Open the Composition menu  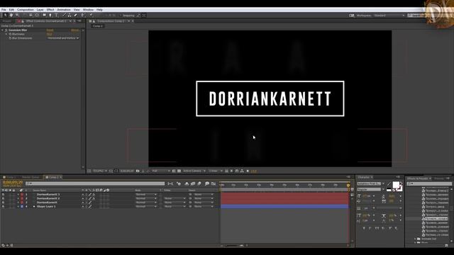click(26, 9)
